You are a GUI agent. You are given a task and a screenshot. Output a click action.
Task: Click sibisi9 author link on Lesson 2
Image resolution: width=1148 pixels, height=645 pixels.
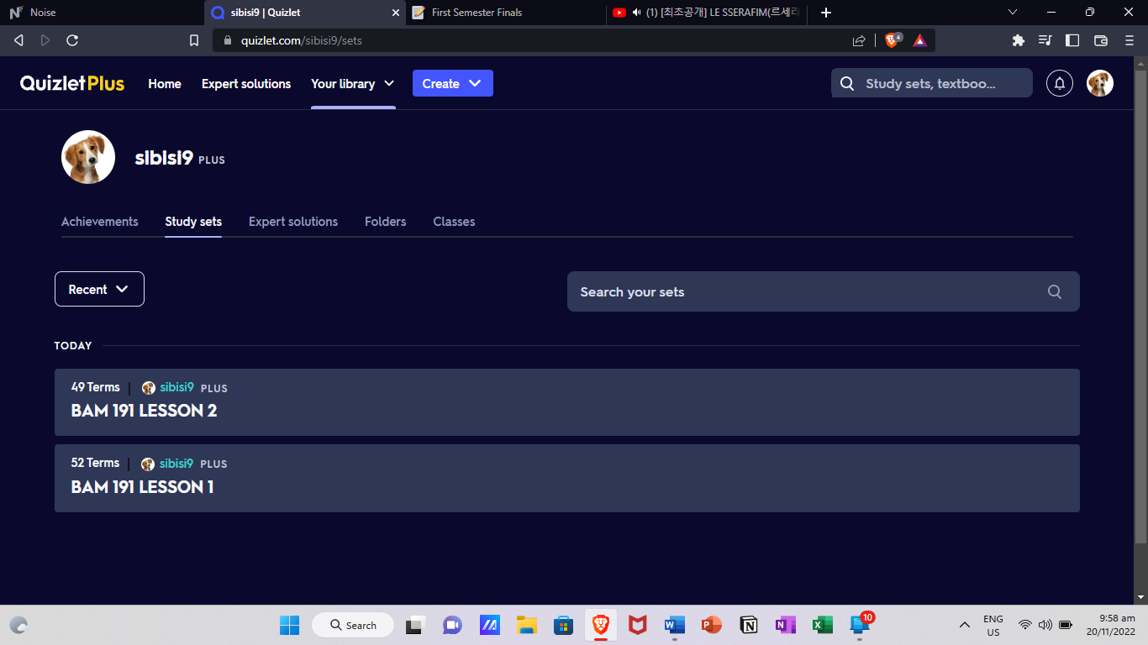click(177, 387)
